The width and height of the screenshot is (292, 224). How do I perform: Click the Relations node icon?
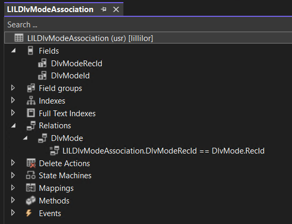[31, 126]
